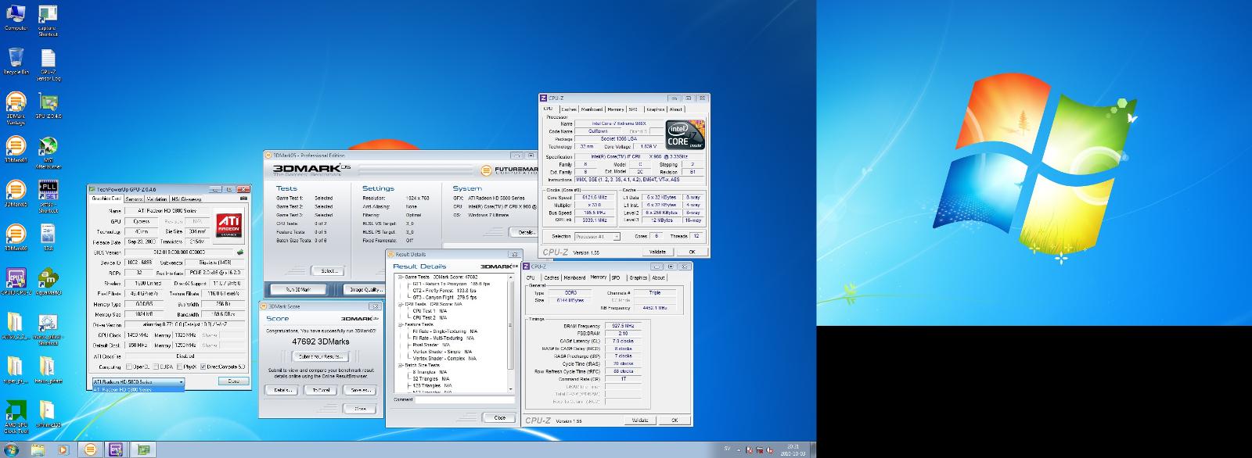The width and height of the screenshot is (1252, 458).
Task: Open the super pi folder on the desktop
Action: pyautogui.click(x=16, y=370)
